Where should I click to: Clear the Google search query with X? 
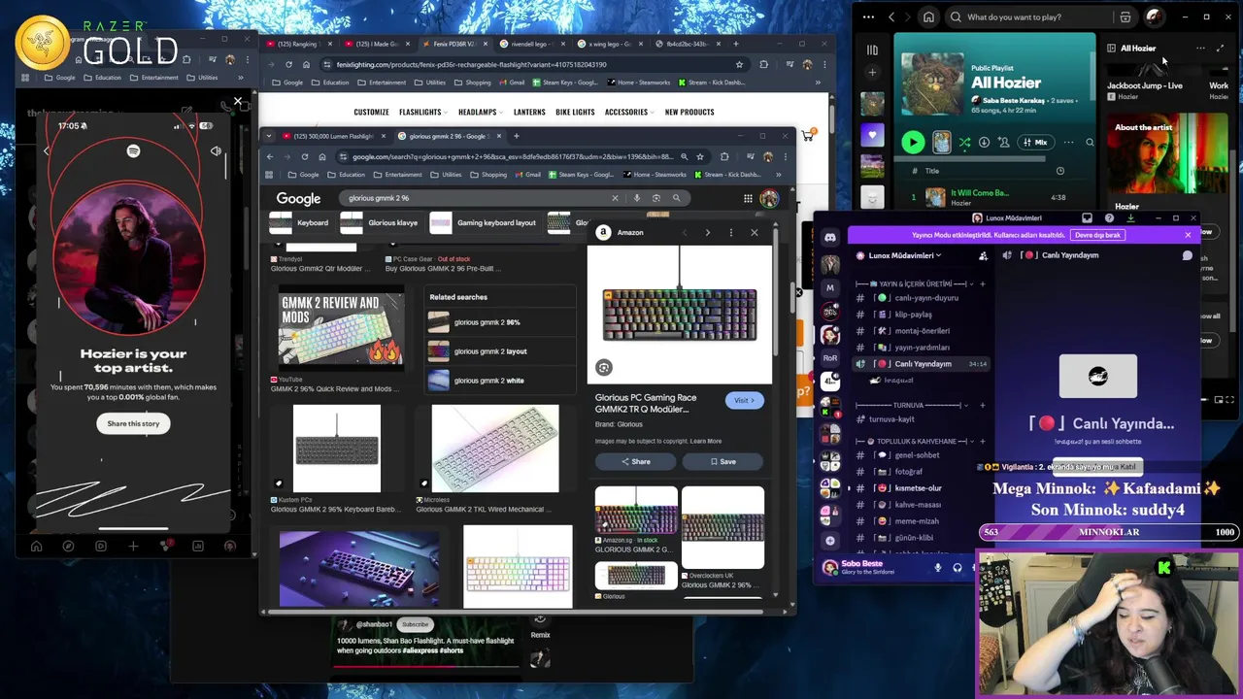(615, 198)
